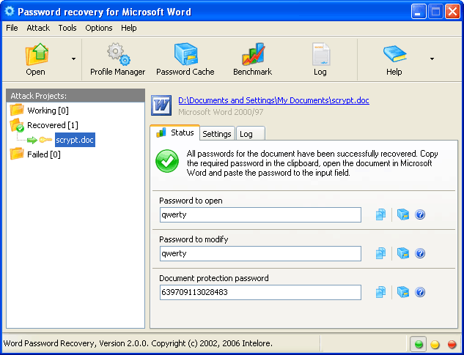Open the Log toolbar icon
The image size is (464, 355).
[320, 59]
